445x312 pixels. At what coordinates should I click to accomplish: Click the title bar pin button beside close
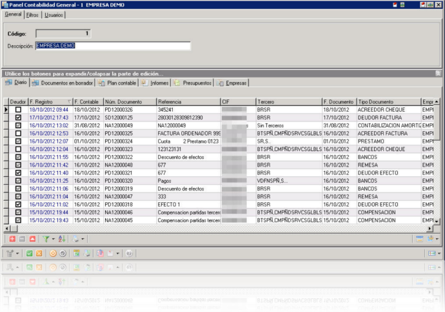[423, 5]
